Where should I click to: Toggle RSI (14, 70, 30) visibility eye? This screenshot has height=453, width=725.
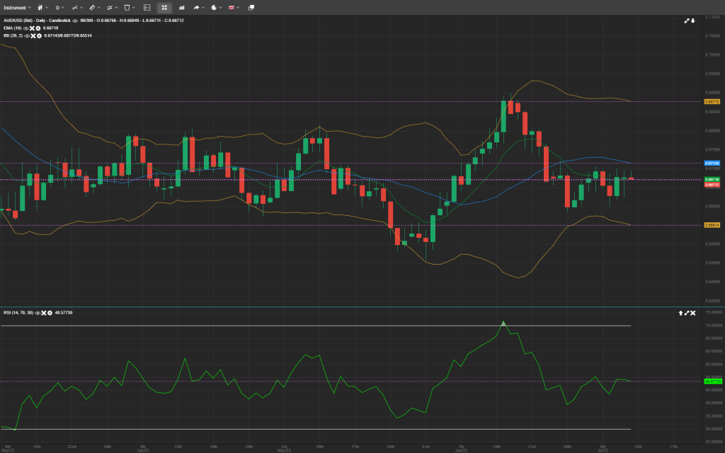[37, 312]
